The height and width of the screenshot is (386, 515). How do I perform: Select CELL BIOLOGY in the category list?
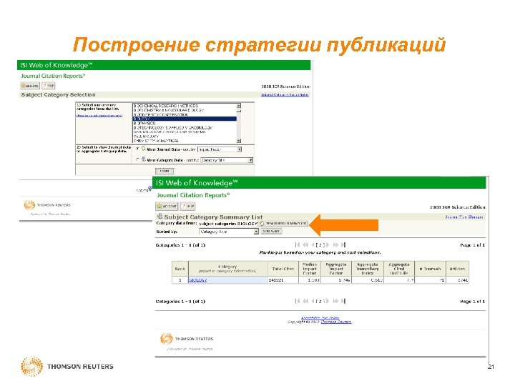pyautogui.click(x=185, y=136)
